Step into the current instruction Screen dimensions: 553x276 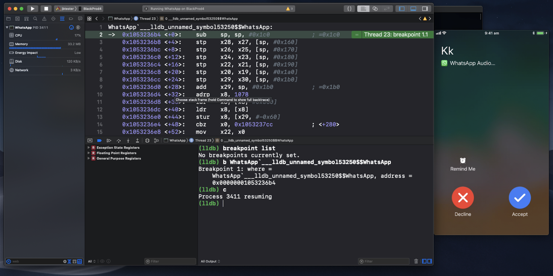click(128, 140)
